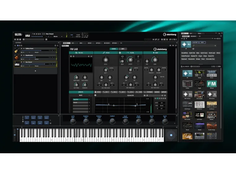Image resolution: width=236 pixels, height=174 pixels.
Task: Click the refresh icon in MediaBay toolbar
Action: tap(184, 39)
